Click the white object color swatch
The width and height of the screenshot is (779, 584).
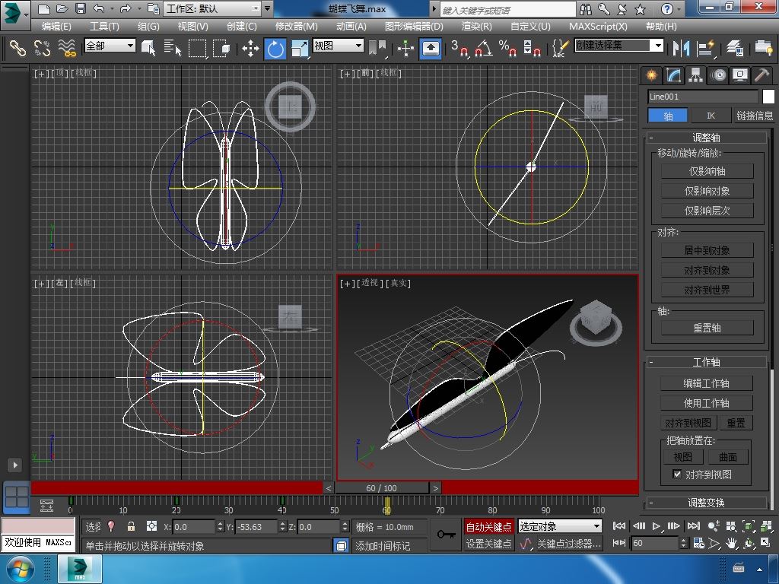click(768, 97)
